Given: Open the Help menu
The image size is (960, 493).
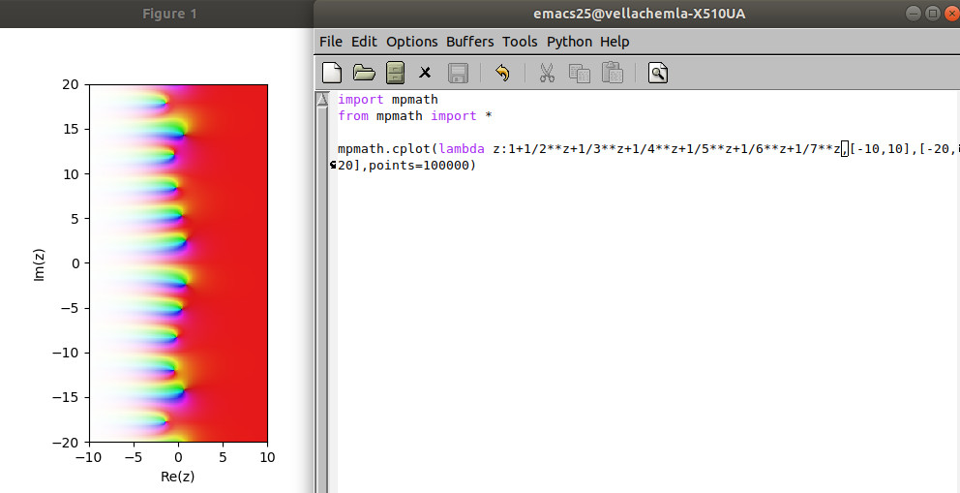Looking at the screenshot, I should 615,42.
